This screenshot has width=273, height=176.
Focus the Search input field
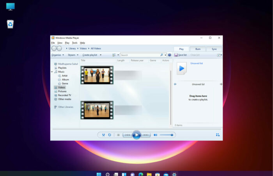pyautogui.click(x=140, y=55)
